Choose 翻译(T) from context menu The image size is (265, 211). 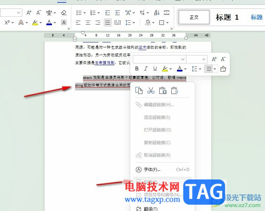tap(163, 209)
